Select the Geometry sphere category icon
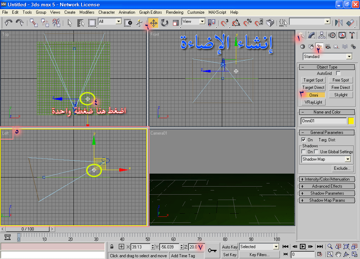 [303, 47]
